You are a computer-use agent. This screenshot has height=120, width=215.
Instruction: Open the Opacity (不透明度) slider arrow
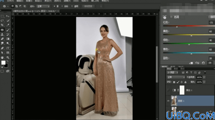coord(204,77)
